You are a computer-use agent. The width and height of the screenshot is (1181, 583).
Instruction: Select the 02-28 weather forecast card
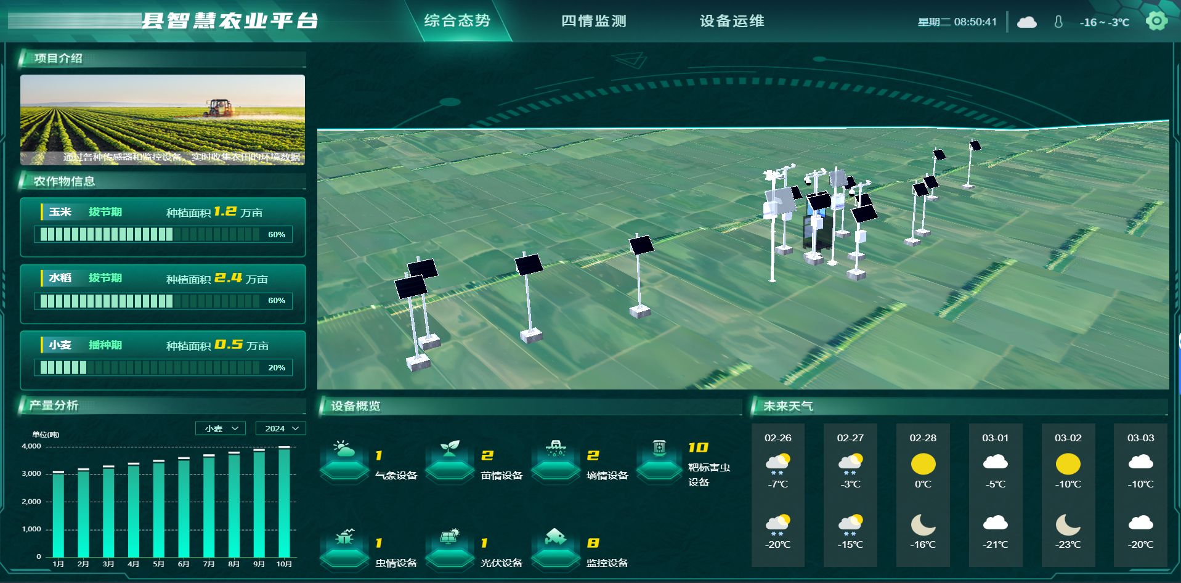coord(922,494)
